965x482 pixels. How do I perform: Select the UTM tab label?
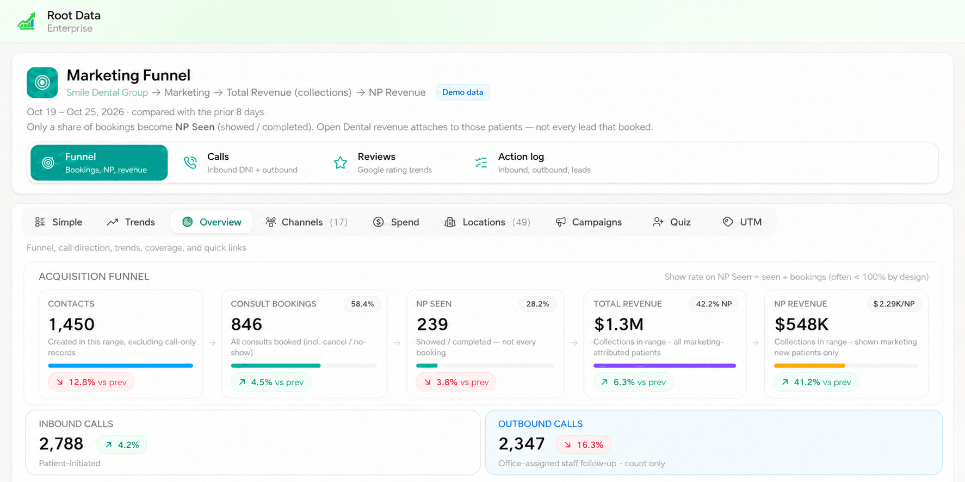click(x=751, y=222)
